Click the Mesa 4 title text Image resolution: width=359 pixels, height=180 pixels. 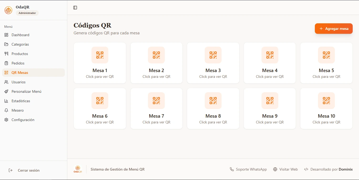270,70
